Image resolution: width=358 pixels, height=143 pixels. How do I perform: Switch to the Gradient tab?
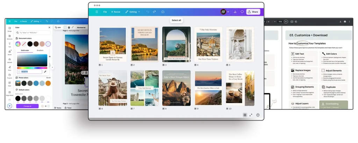[40, 50]
